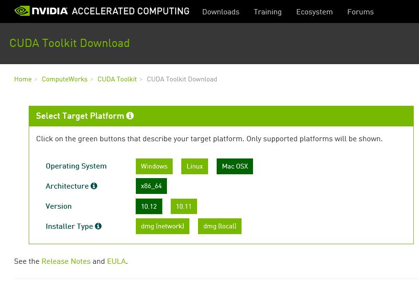This screenshot has height=282, width=419.
Task: Open the Release Notes link
Action: [66, 261]
